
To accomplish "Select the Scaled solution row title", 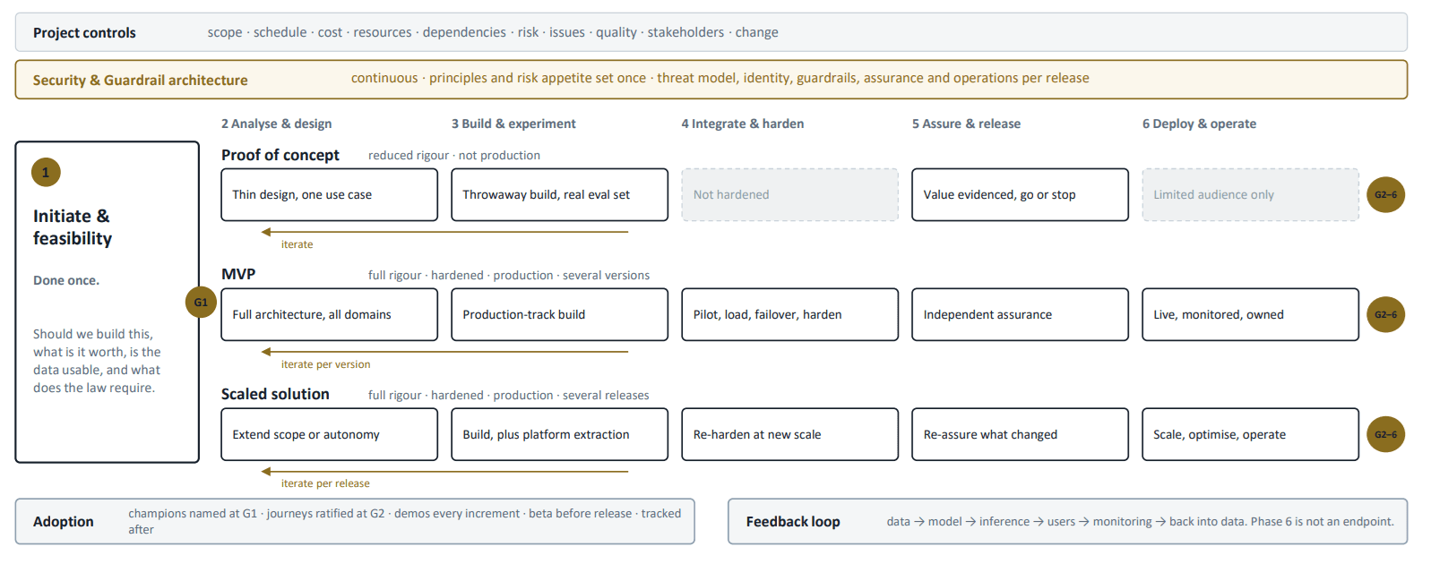I will pyautogui.click(x=275, y=394).
